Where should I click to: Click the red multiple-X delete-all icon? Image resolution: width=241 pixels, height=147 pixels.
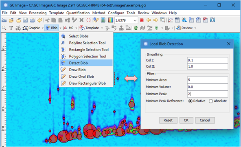click(88, 20)
